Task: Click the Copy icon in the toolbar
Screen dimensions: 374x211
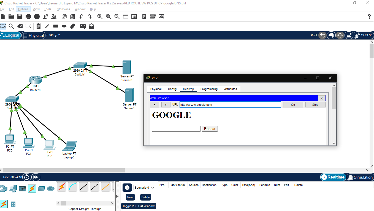Action: tap(64, 17)
